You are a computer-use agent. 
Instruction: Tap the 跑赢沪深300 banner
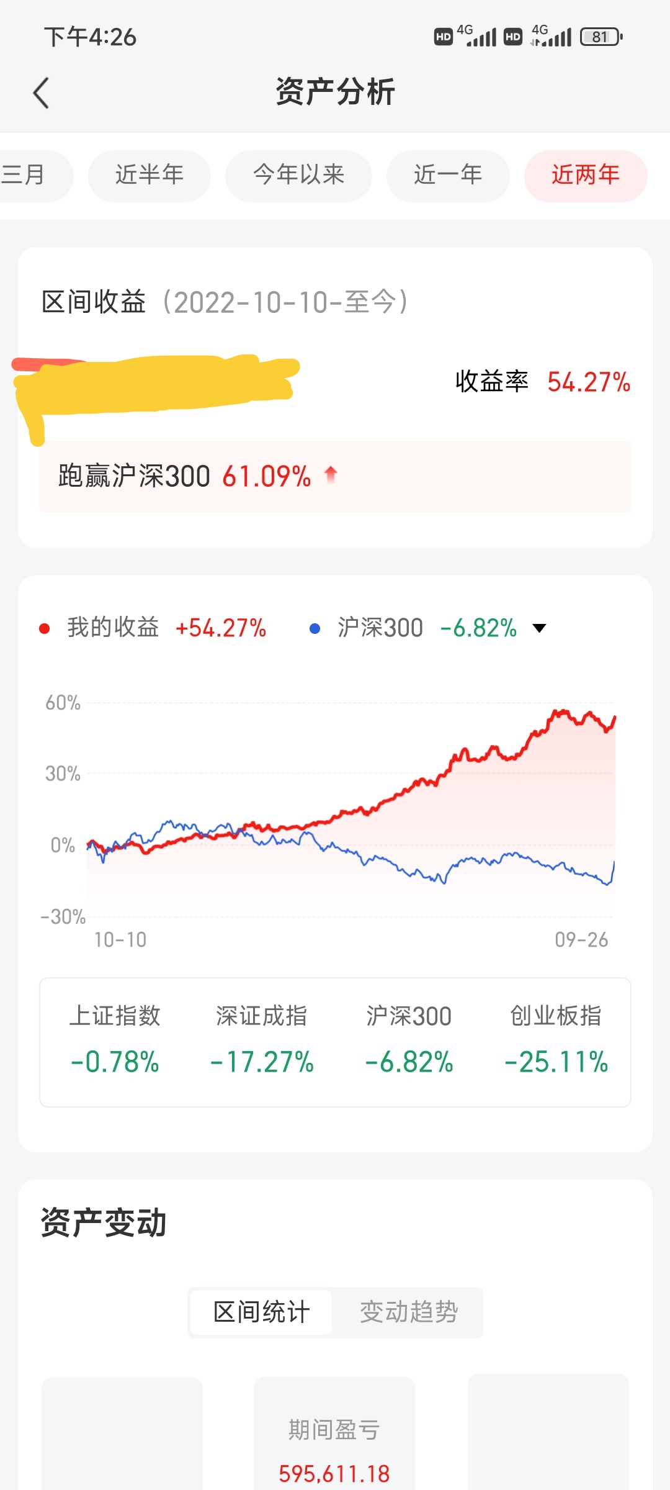335,476
